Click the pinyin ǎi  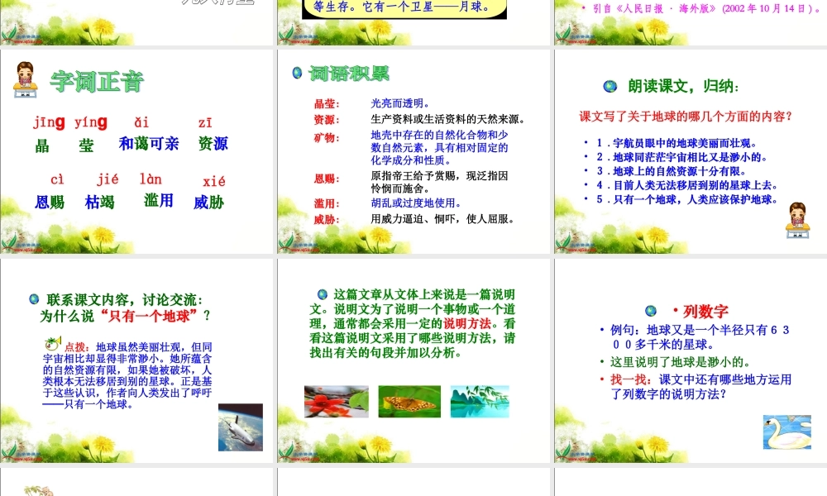(x=141, y=123)
